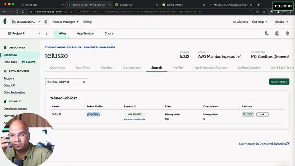Open a new browser tab
Screen dimensions: 295x166
[x=258, y=5]
